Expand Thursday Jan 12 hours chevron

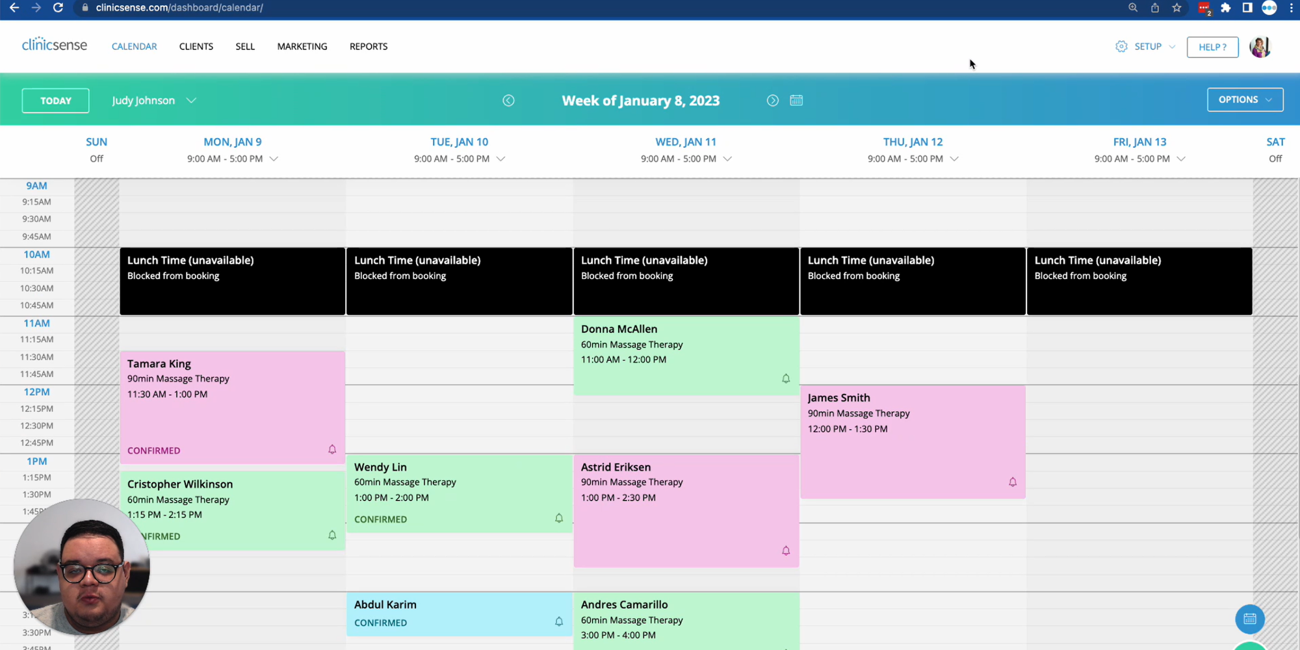(954, 159)
